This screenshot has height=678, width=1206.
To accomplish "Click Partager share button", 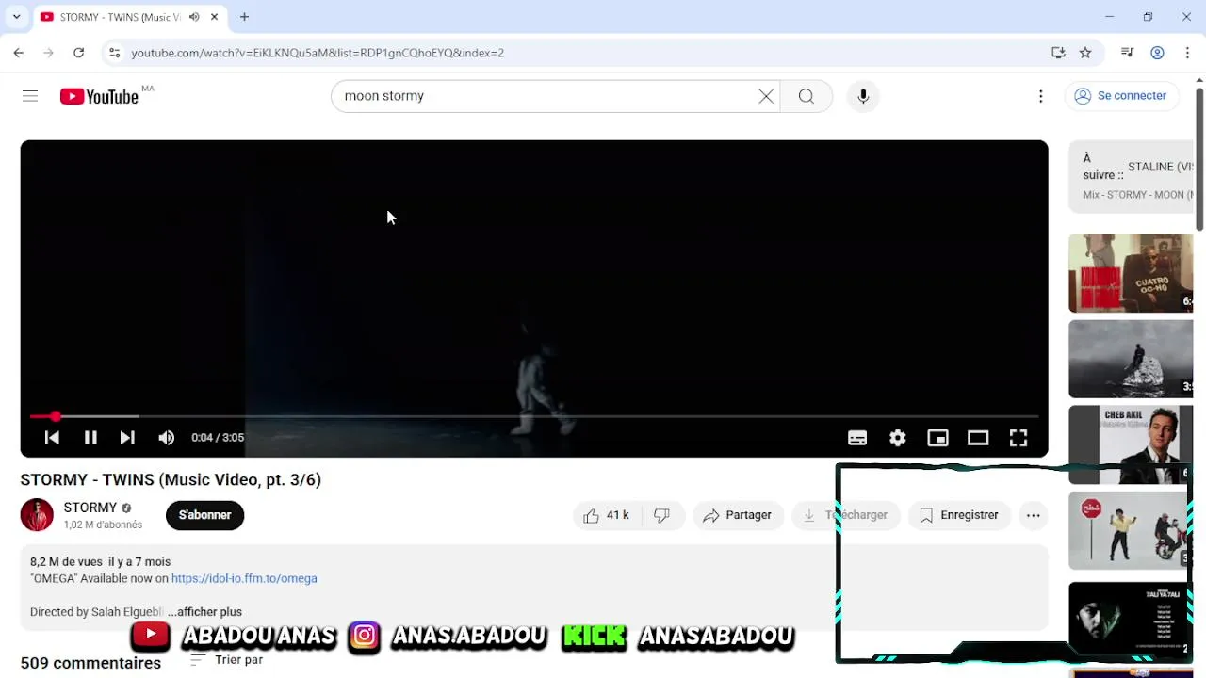I will coord(738,515).
